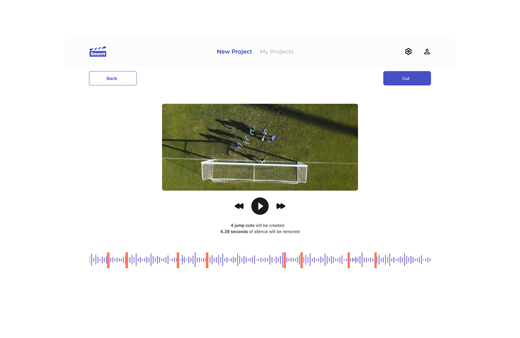Screen dimensions: 520x338
Task: Open the user profile icon
Action: pos(427,52)
